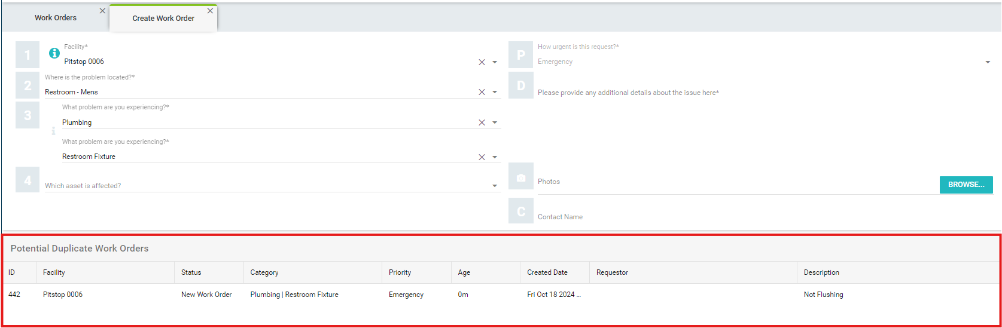Switch to the Work Orders tab
Image resolution: width=1002 pixels, height=328 pixels.
56,18
